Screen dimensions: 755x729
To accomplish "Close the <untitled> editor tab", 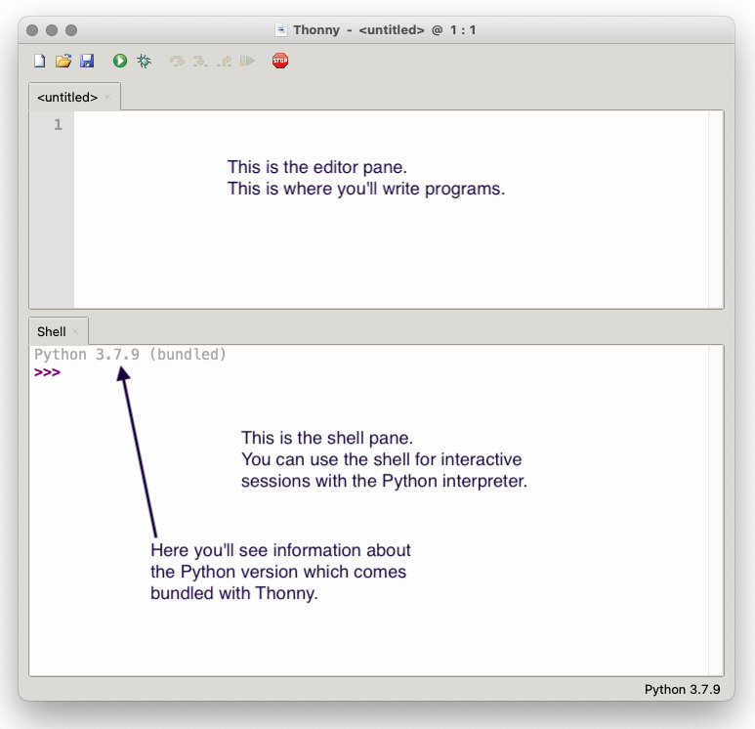I will point(107,97).
